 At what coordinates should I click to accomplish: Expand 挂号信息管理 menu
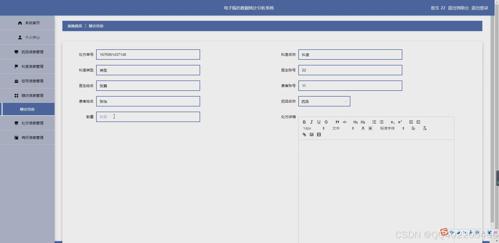(27, 81)
